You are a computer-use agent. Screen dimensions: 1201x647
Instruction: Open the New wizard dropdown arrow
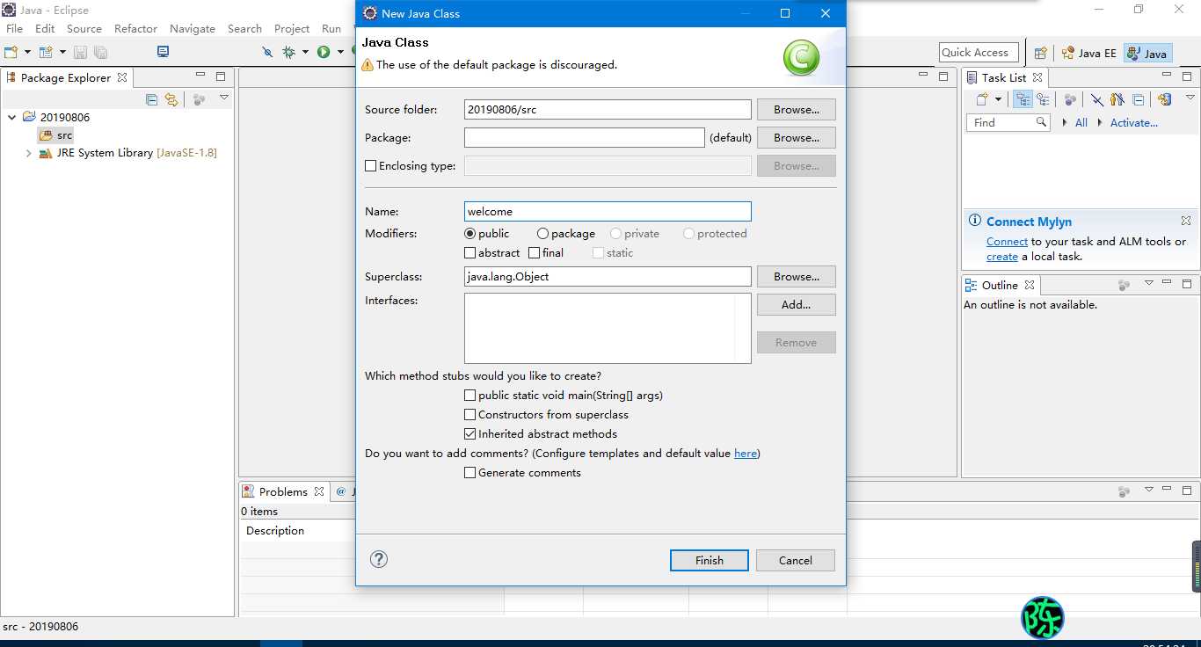pyautogui.click(x=27, y=52)
